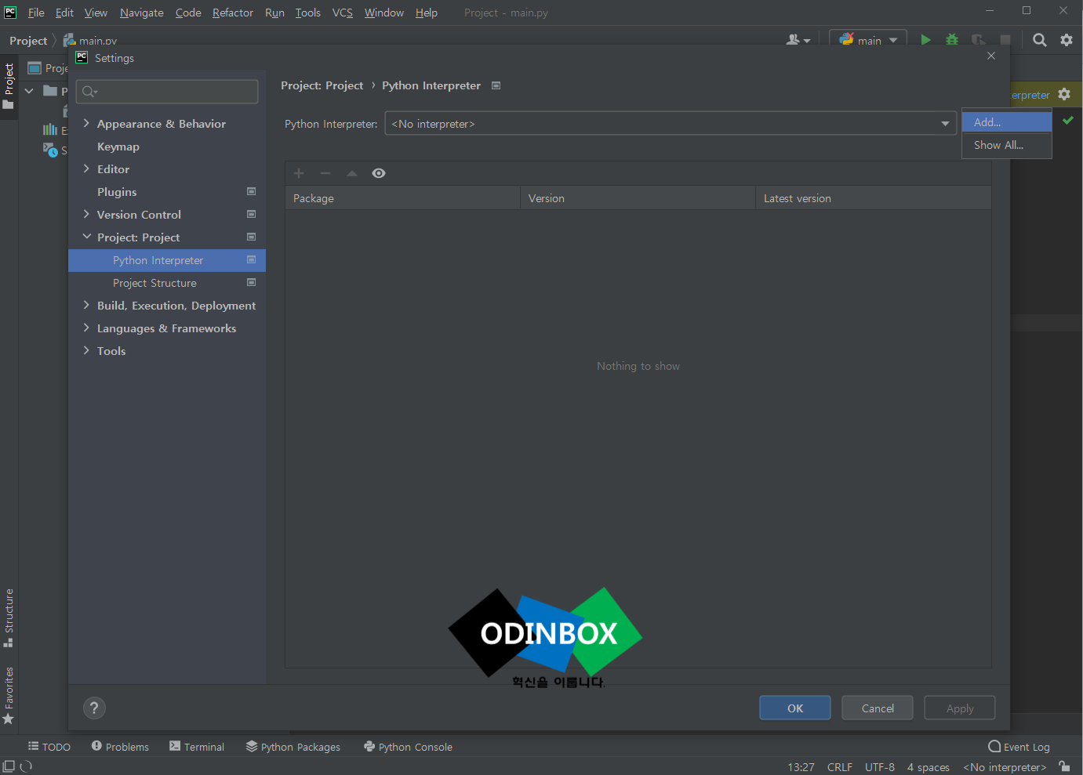Open the Navigate menu
Viewport: 1083px width, 775px height.
click(142, 13)
